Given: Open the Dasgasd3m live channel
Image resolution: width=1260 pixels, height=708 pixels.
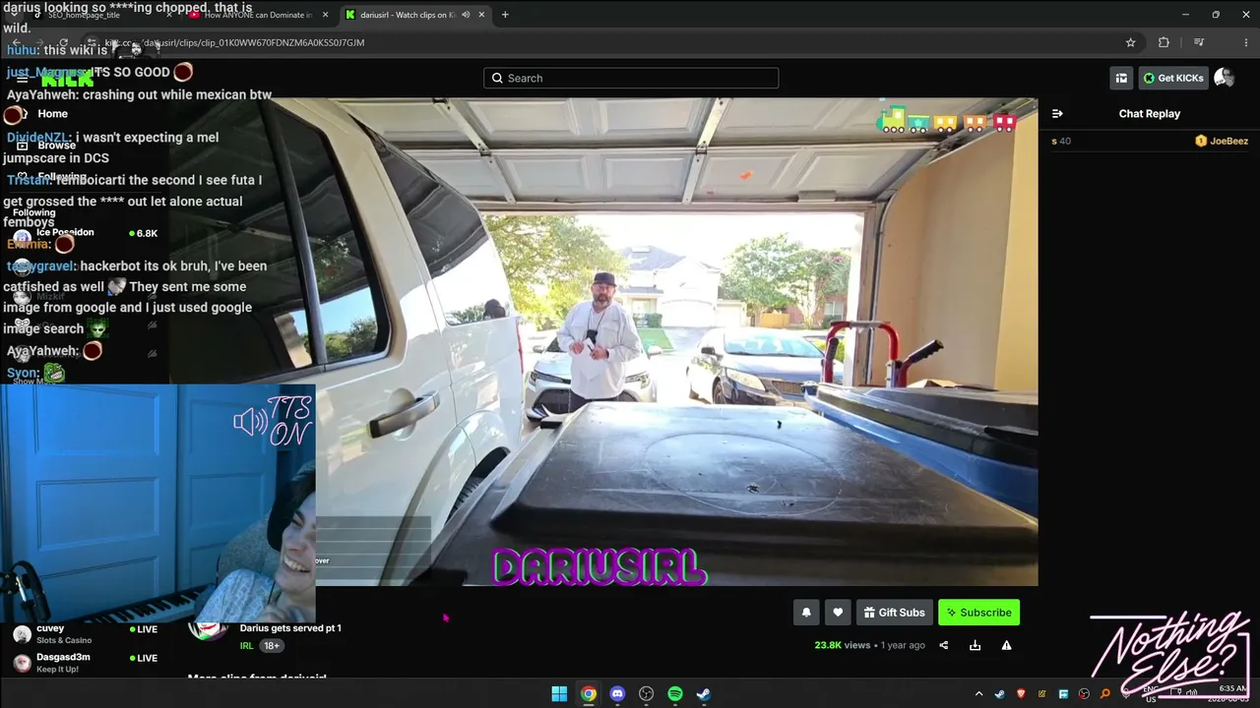Looking at the screenshot, I should [85, 663].
